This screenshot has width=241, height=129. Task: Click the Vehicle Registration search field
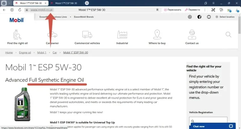[x=208, y=120]
